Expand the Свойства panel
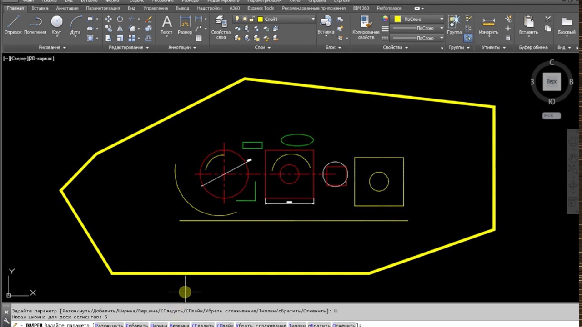Image resolution: width=582 pixels, height=327 pixels. point(395,47)
